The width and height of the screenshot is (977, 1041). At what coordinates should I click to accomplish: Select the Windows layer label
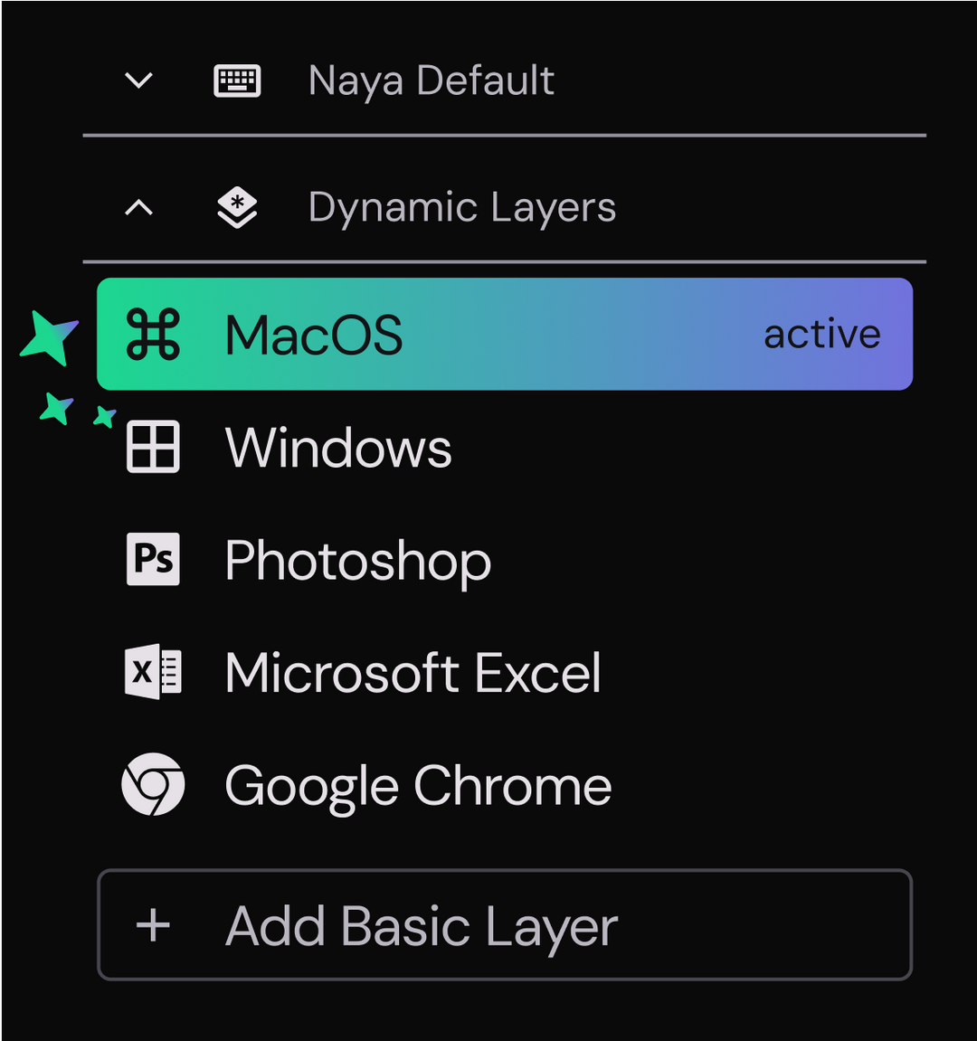[338, 448]
